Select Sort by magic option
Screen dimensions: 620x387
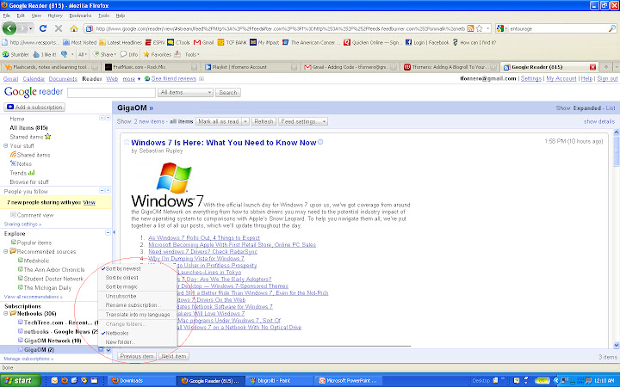pos(121,286)
